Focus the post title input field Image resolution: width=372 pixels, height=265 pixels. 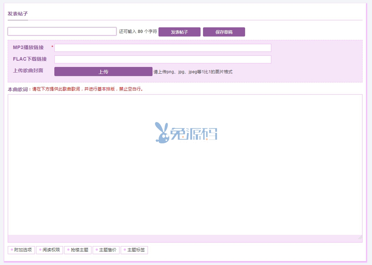point(62,32)
